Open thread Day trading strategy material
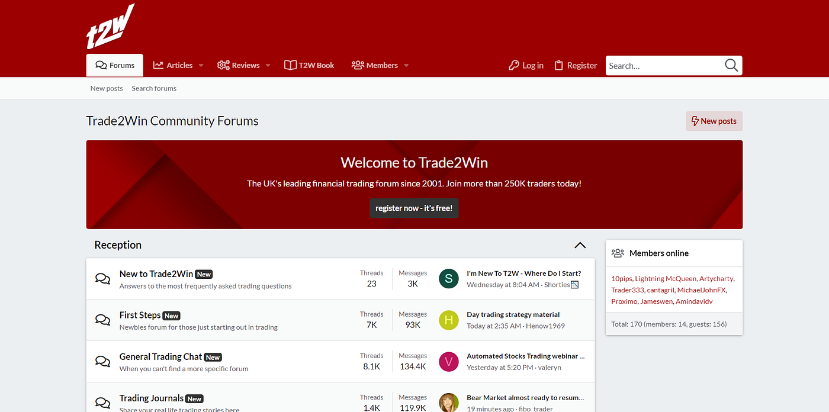 [513, 315]
